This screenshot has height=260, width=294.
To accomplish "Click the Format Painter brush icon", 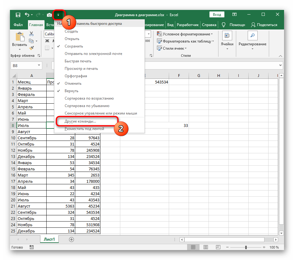I will click(31, 48).
